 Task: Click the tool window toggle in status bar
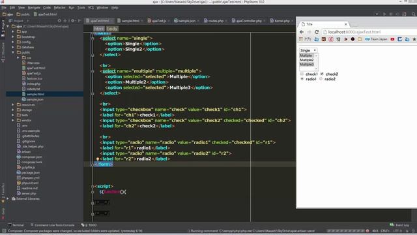tap(4, 231)
